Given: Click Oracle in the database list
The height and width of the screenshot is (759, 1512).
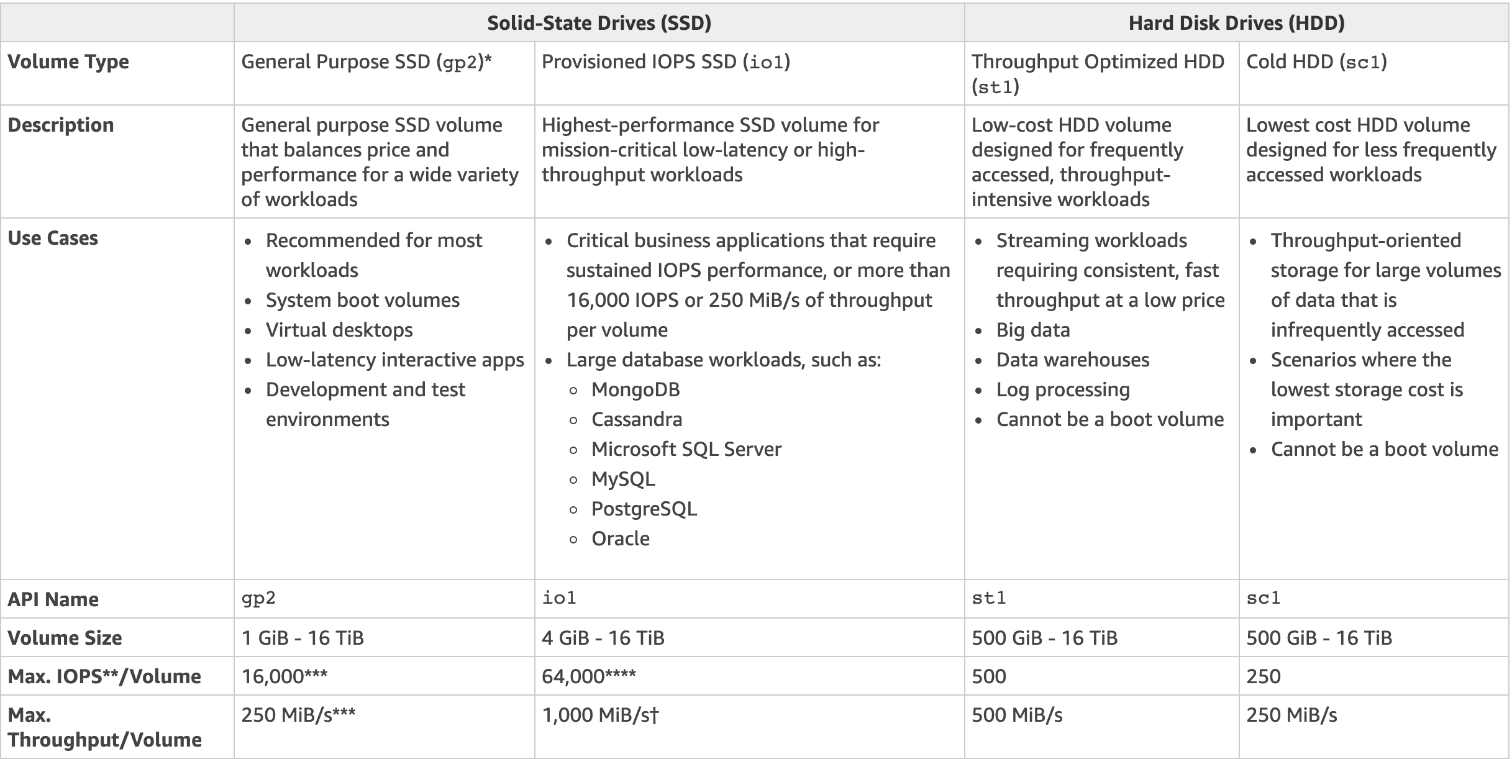Looking at the screenshot, I should click(x=621, y=539).
